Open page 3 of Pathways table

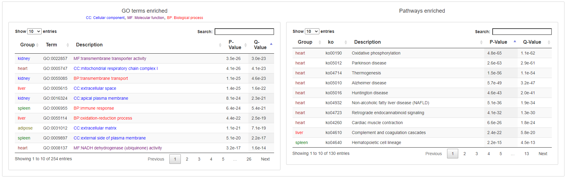point(477,154)
